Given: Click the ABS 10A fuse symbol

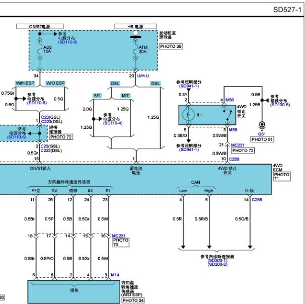Looking at the screenshot, I should [40, 50].
